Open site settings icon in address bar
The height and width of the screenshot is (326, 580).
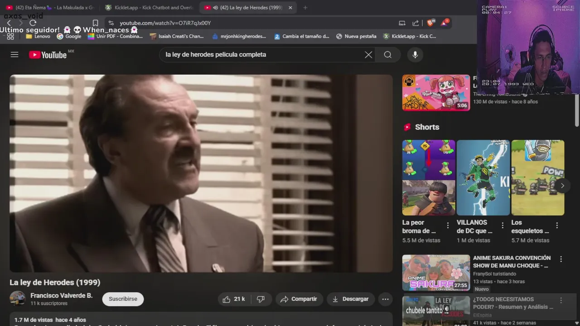111,23
